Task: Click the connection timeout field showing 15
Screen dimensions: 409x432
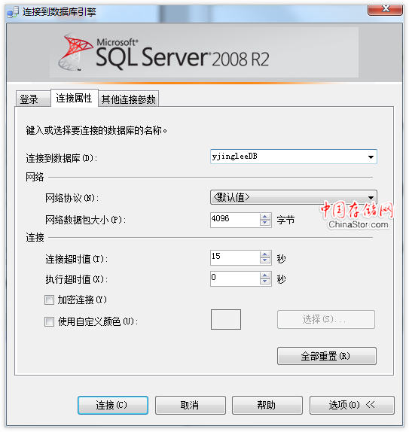Action: tap(235, 257)
